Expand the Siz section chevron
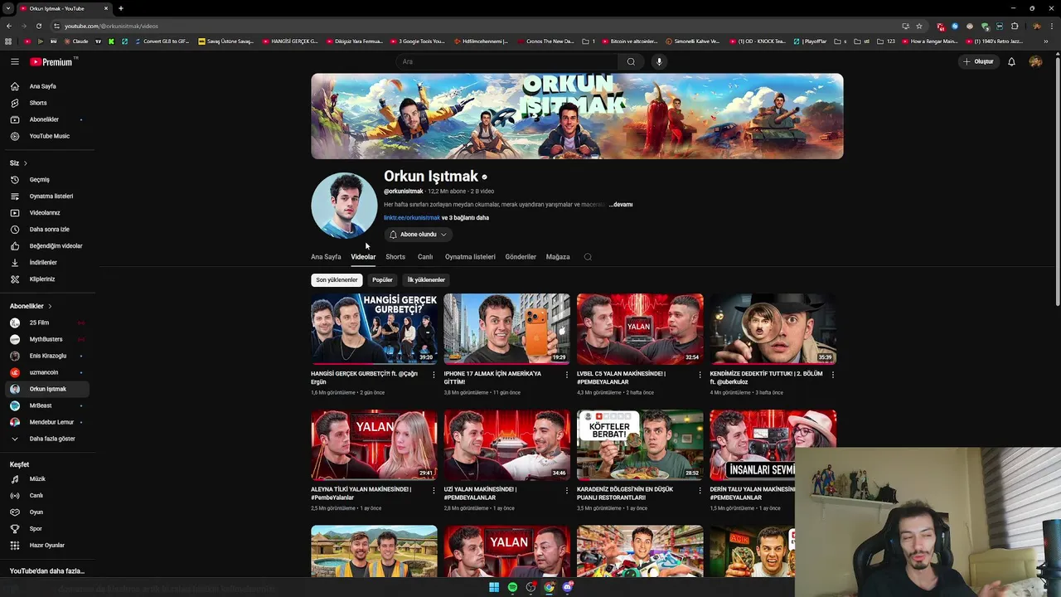Image resolution: width=1061 pixels, height=597 pixels. tap(25, 163)
